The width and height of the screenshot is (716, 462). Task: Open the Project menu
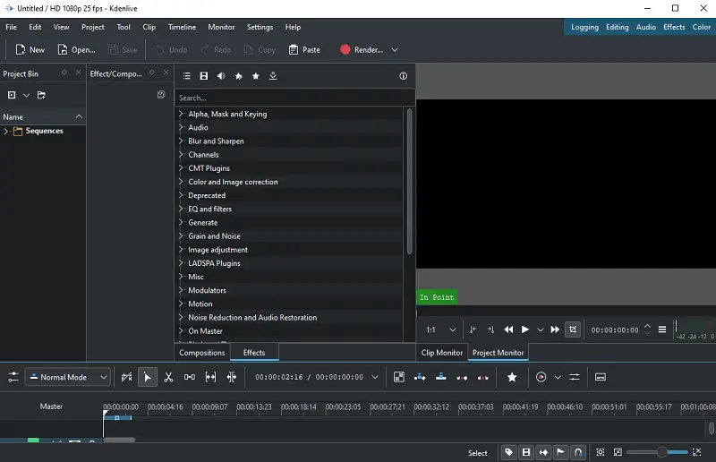[93, 27]
